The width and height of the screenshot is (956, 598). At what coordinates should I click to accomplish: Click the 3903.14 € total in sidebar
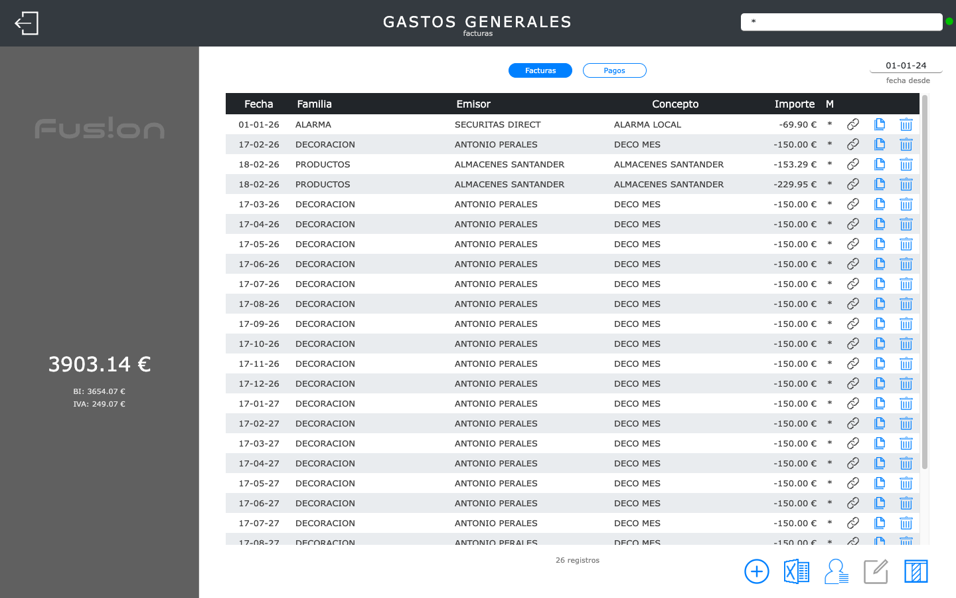click(x=100, y=364)
